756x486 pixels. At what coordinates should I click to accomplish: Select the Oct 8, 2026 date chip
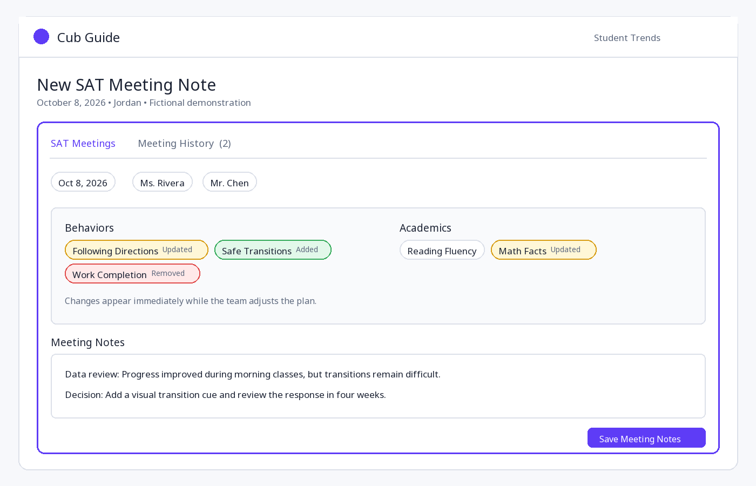tap(83, 183)
